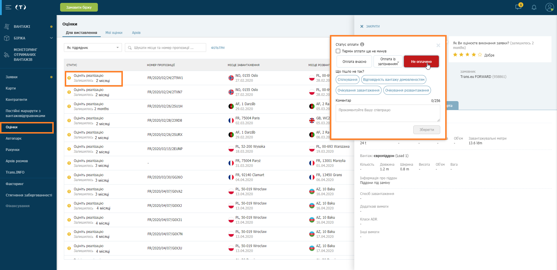Open 'Trans.INFO' in the sidebar

click(x=15, y=172)
